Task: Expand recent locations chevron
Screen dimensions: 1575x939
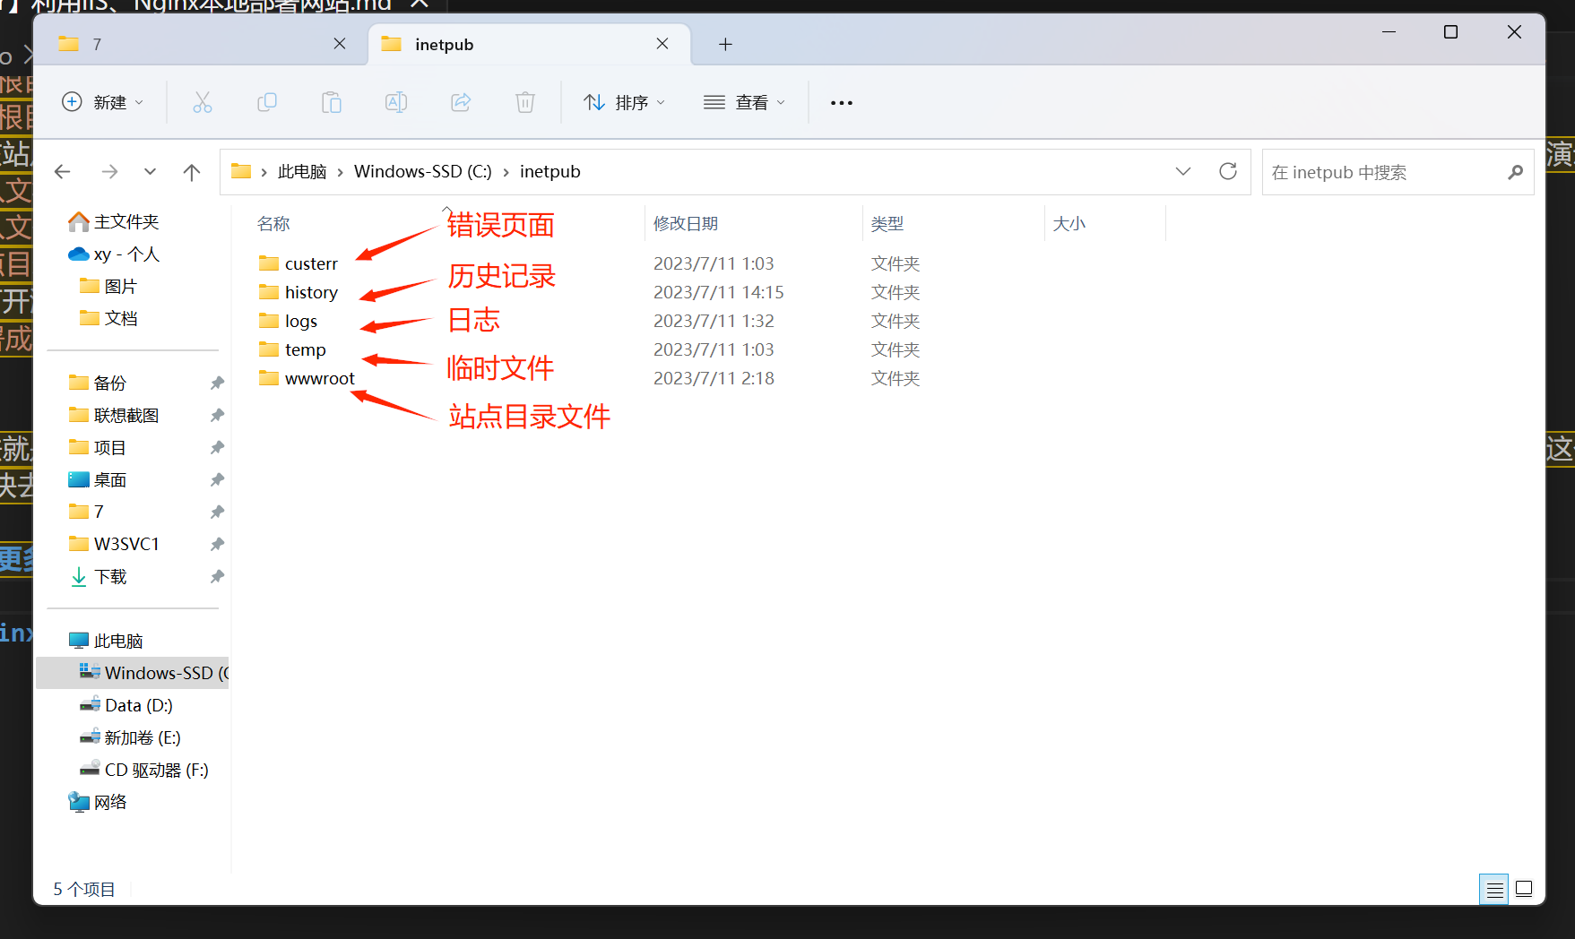Action: coord(150,171)
